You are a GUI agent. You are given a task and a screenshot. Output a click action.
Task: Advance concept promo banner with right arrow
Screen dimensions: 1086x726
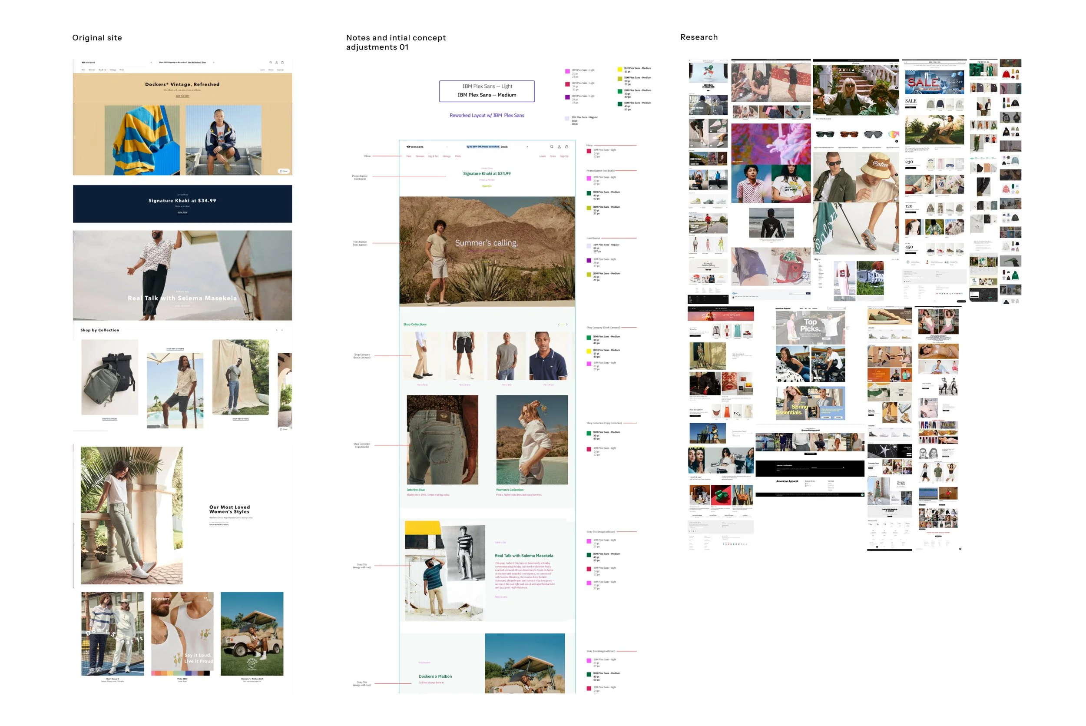527,147
